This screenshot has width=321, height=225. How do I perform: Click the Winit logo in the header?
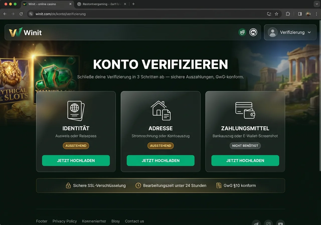pyautogui.click(x=25, y=32)
